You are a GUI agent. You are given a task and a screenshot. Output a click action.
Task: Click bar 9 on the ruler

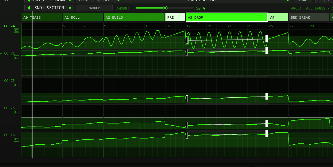pos(105,26)
